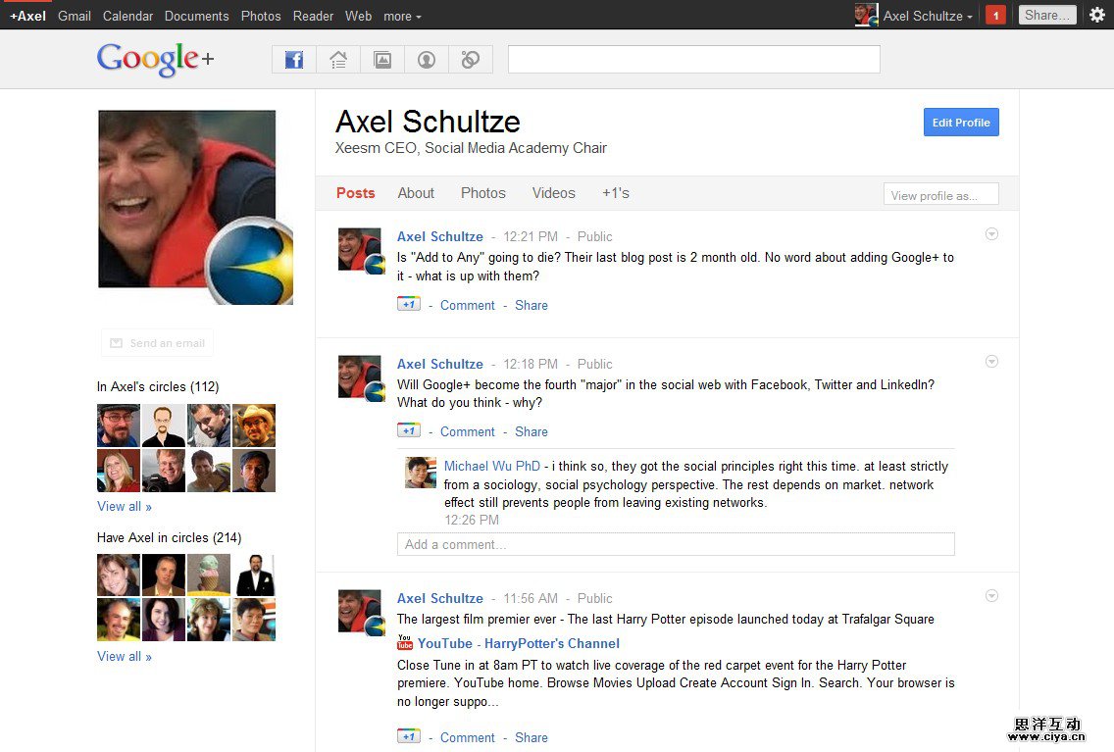Go to the Home stream icon
The image size is (1114, 752).
coord(338,60)
